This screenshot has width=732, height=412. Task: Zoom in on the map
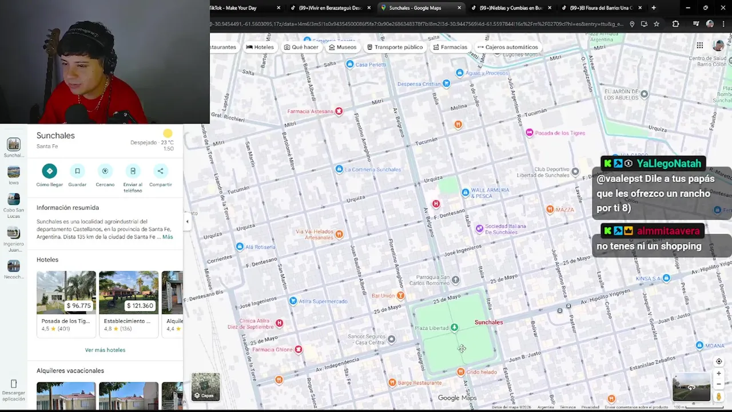[x=719, y=374]
